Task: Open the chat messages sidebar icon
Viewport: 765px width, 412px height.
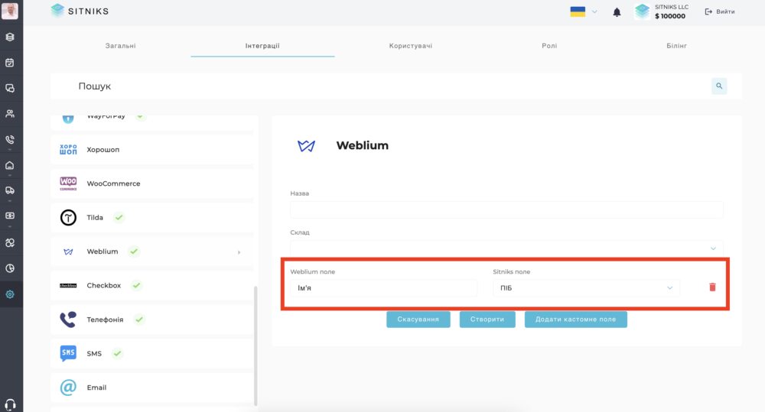Action: point(10,88)
